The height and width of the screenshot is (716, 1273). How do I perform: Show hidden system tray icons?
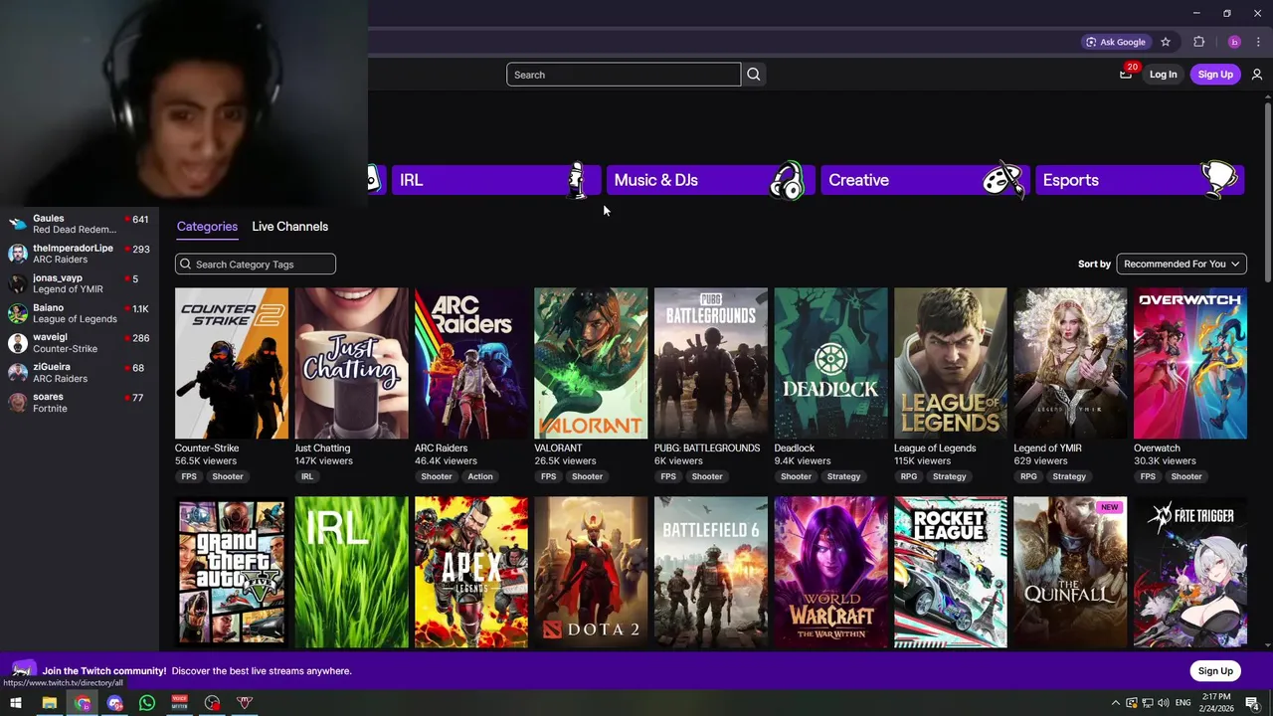(x=1115, y=703)
